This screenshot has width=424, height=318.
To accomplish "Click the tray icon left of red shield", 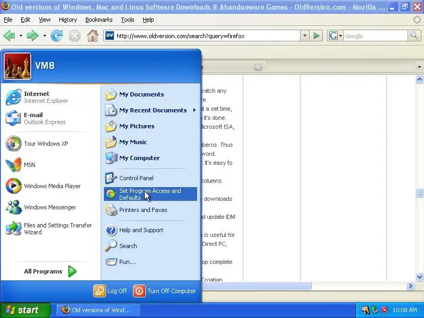I will click(x=375, y=310).
